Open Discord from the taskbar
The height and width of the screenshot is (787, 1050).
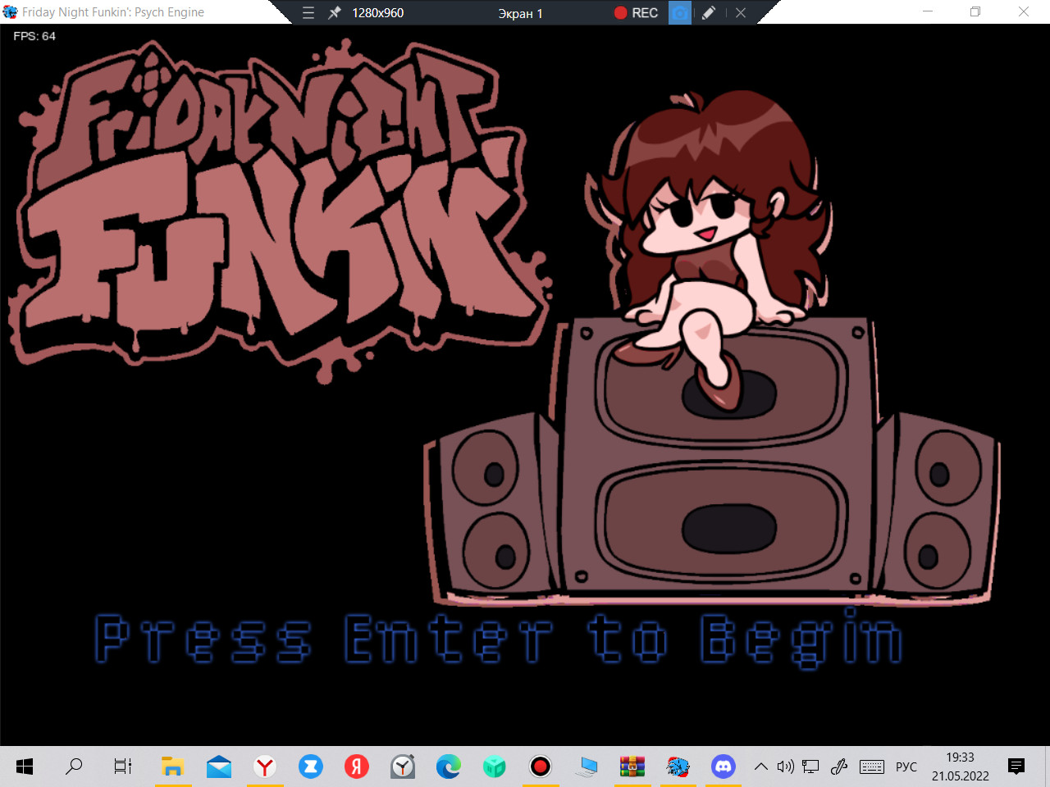pos(724,767)
